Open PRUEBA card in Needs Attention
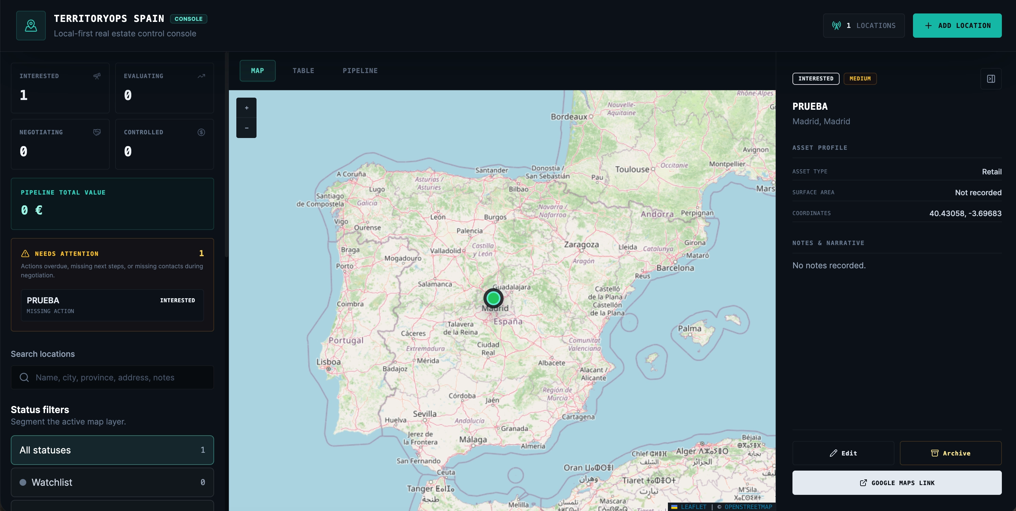Screen dimensions: 1016x511 pyautogui.click(x=112, y=305)
